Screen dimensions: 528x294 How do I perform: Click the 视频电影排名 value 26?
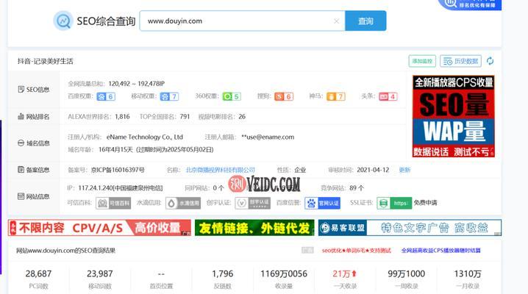coord(242,117)
